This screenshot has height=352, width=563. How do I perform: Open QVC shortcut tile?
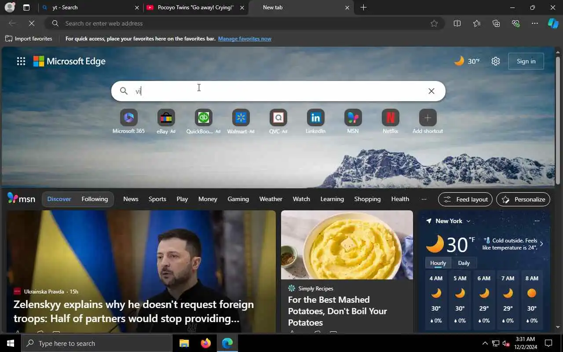(x=278, y=121)
